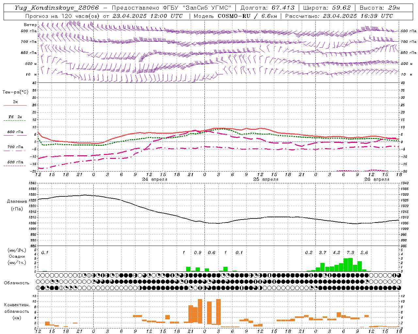The width and height of the screenshot is (418, 334).
Task: Click the Ветер wind panel label
Action: [30, 25]
